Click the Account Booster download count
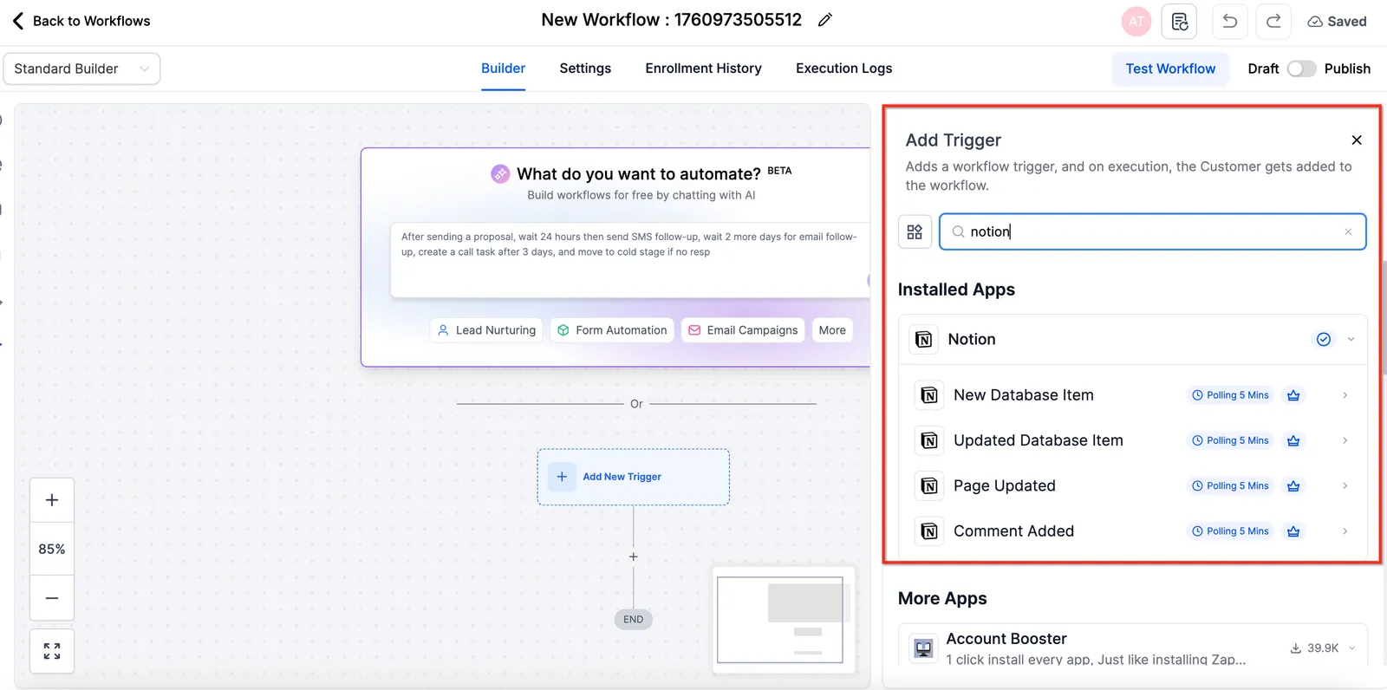1387x690 pixels. point(1314,648)
